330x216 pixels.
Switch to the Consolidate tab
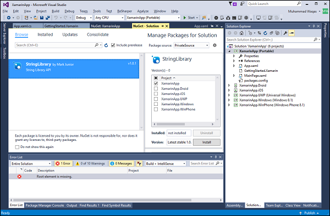tap(98, 35)
